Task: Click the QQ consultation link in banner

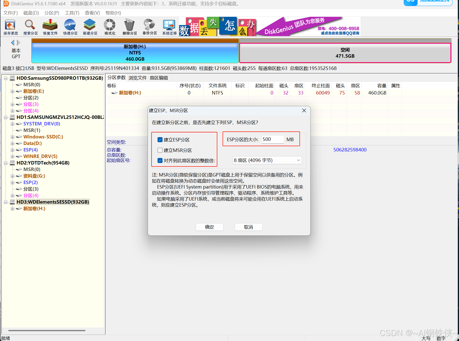Action: coord(340,33)
